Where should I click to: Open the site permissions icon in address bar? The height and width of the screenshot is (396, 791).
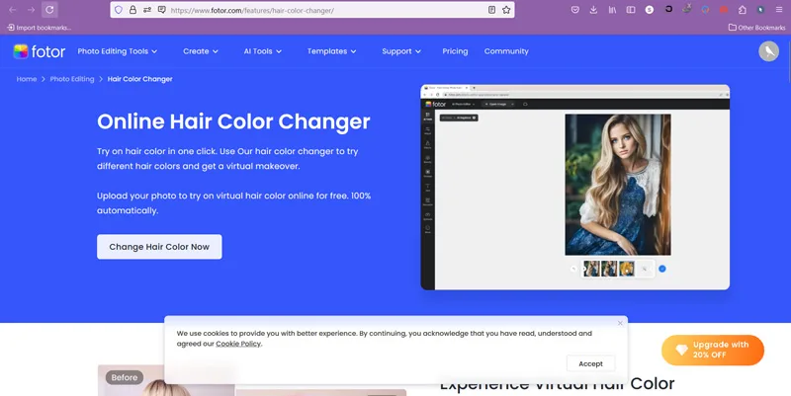point(147,10)
